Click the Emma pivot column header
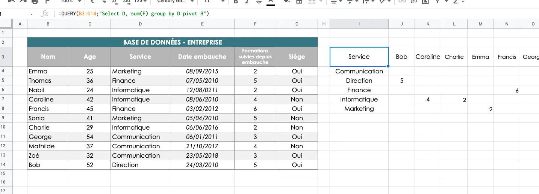This screenshot has height=194, width=539. (480, 57)
